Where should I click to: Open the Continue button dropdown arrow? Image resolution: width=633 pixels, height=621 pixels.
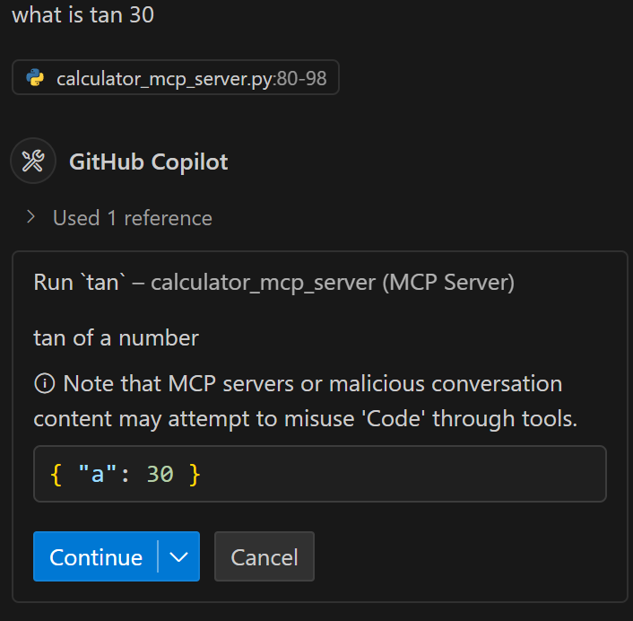pyautogui.click(x=178, y=556)
